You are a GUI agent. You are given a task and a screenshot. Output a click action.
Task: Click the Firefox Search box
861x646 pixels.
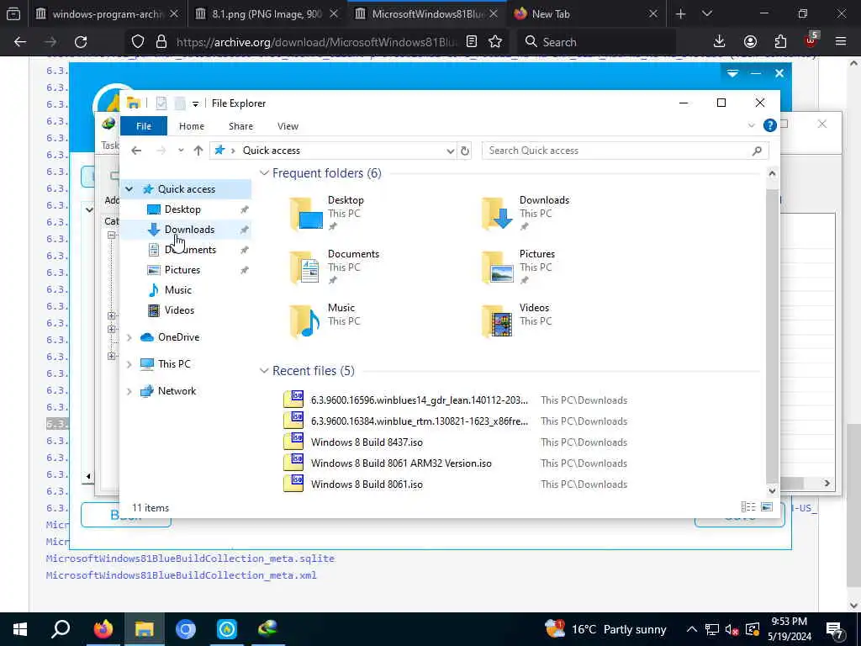[x=596, y=42]
